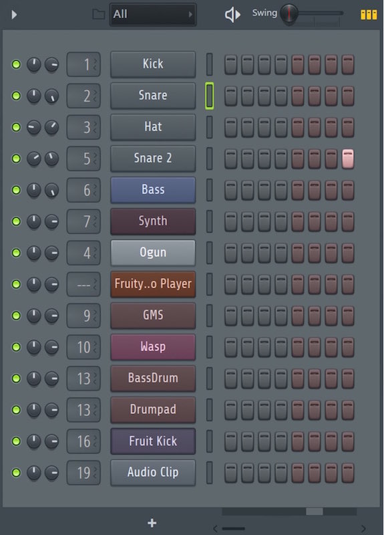
Task: Click Kick mixer track number 1
Action: click(83, 64)
